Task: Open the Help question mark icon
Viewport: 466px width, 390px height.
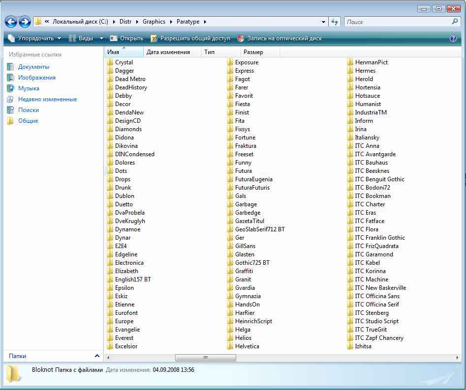Action: tap(453, 38)
